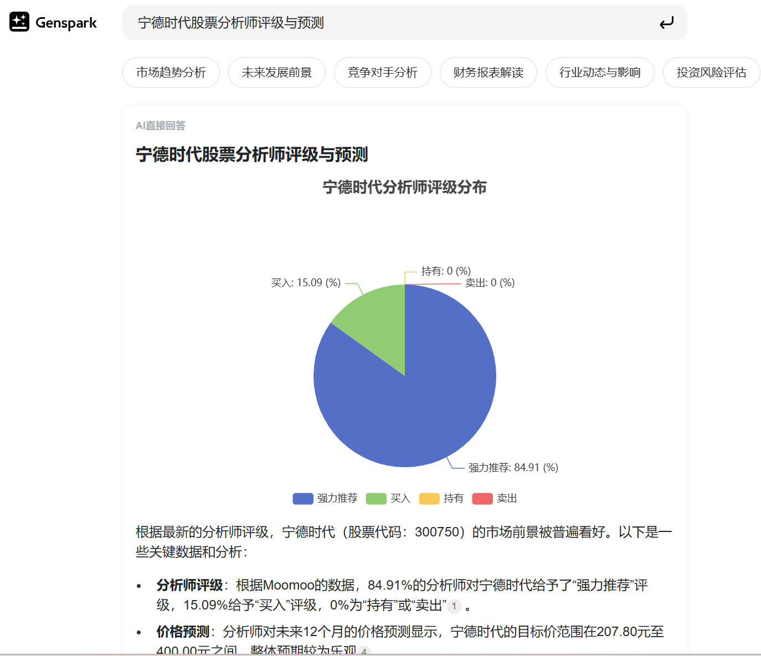
Task: Open citation badge 4 after 整体预期较为乐观
Action: [x=364, y=651]
